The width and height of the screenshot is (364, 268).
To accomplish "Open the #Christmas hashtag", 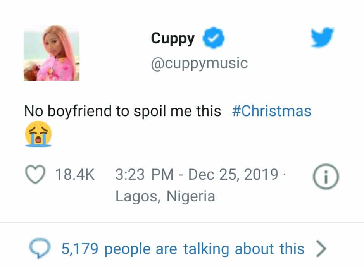I will coord(271,112).
